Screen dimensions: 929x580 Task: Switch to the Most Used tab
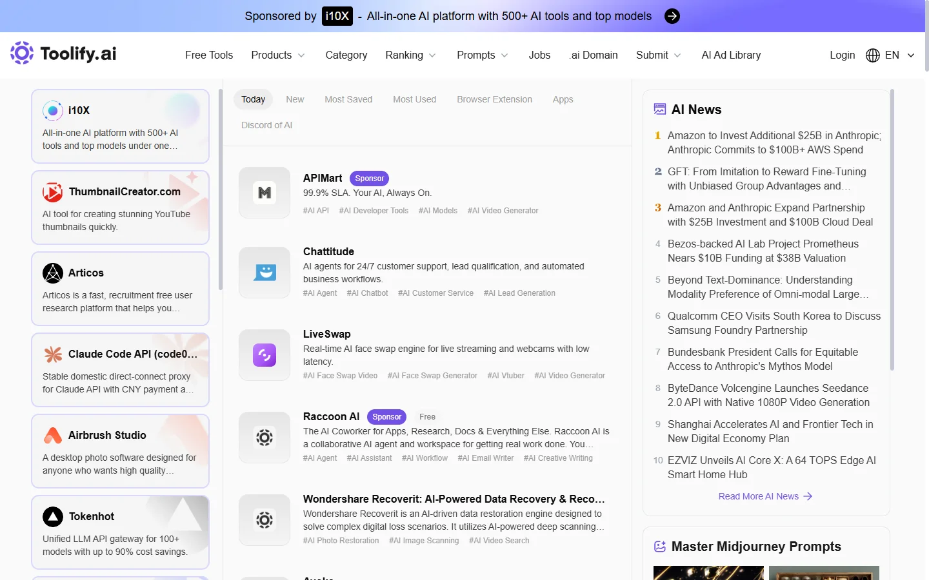pos(415,99)
